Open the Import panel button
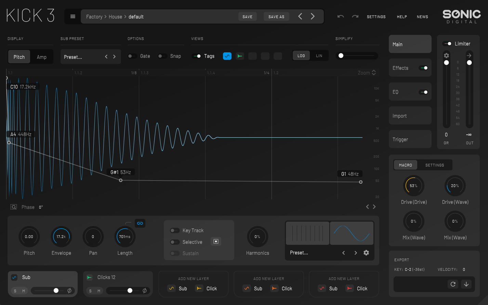The width and height of the screenshot is (488, 305). 410,116
